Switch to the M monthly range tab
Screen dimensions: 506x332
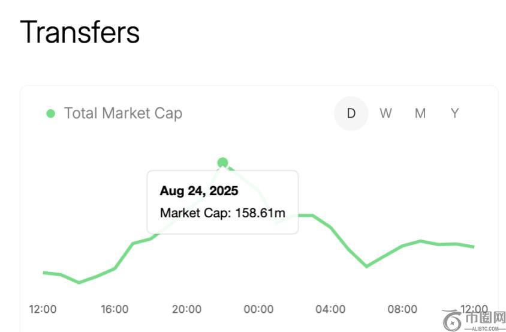pyautogui.click(x=420, y=113)
